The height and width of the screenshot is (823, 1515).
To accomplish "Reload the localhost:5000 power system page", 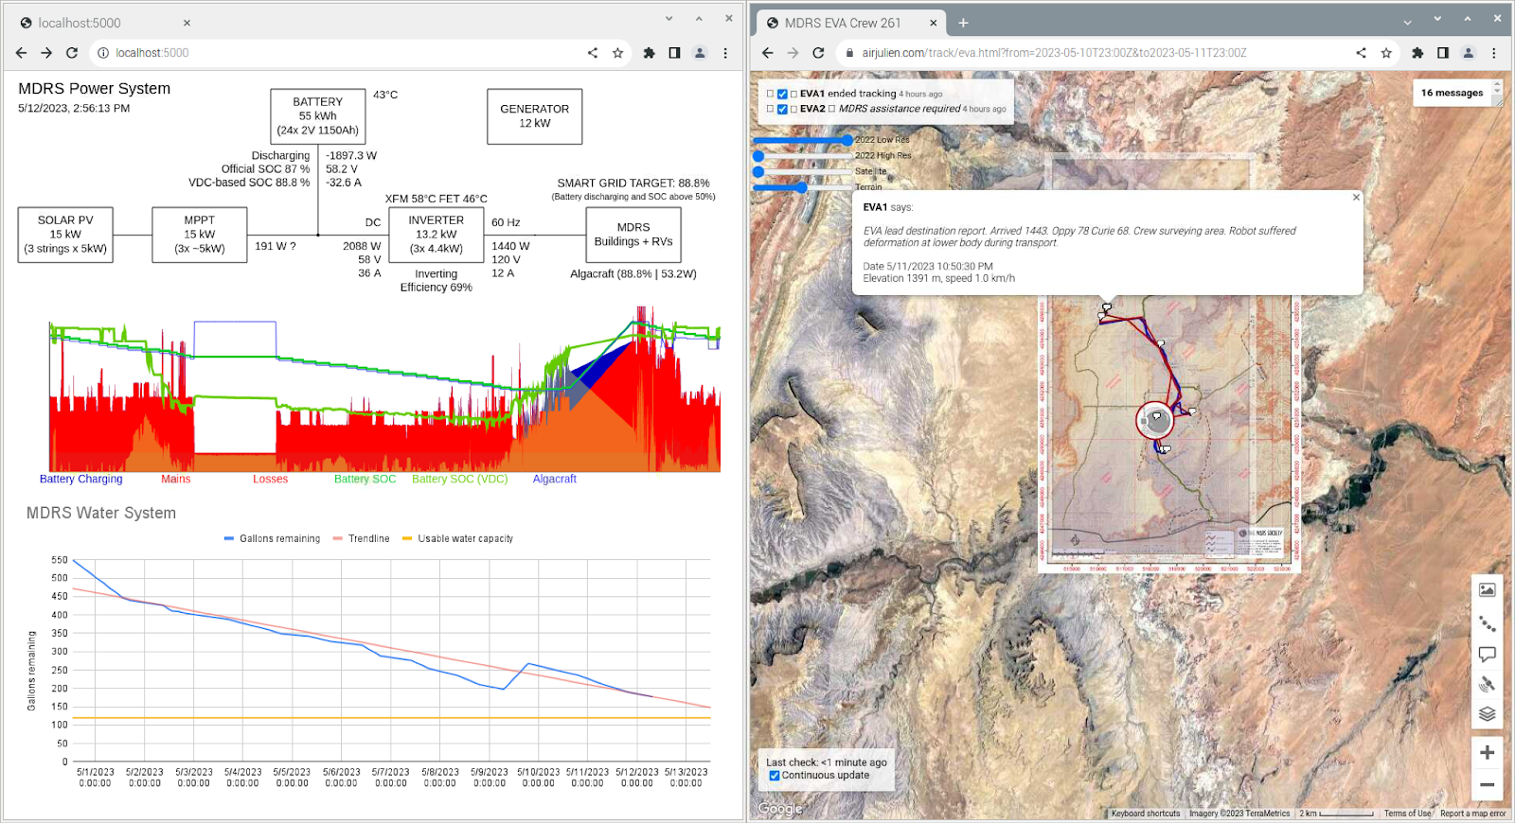I will tap(72, 53).
